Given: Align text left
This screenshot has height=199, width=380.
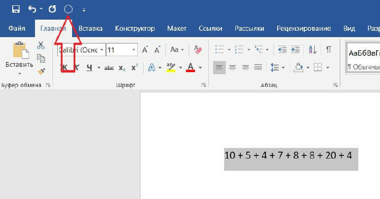Looking at the screenshot, I should (219, 67).
